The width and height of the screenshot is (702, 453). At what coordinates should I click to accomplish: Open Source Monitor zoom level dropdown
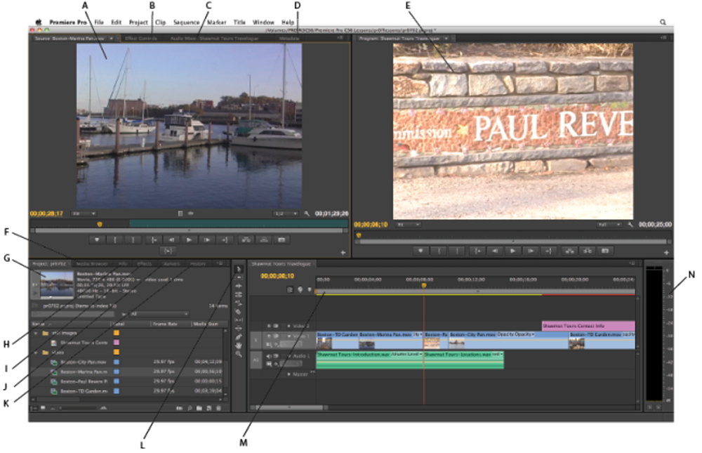(x=84, y=214)
